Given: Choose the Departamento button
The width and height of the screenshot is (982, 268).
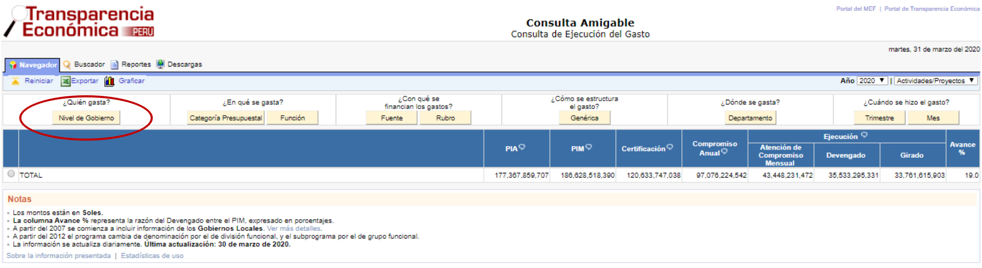Looking at the screenshot, I should (750, 118).
